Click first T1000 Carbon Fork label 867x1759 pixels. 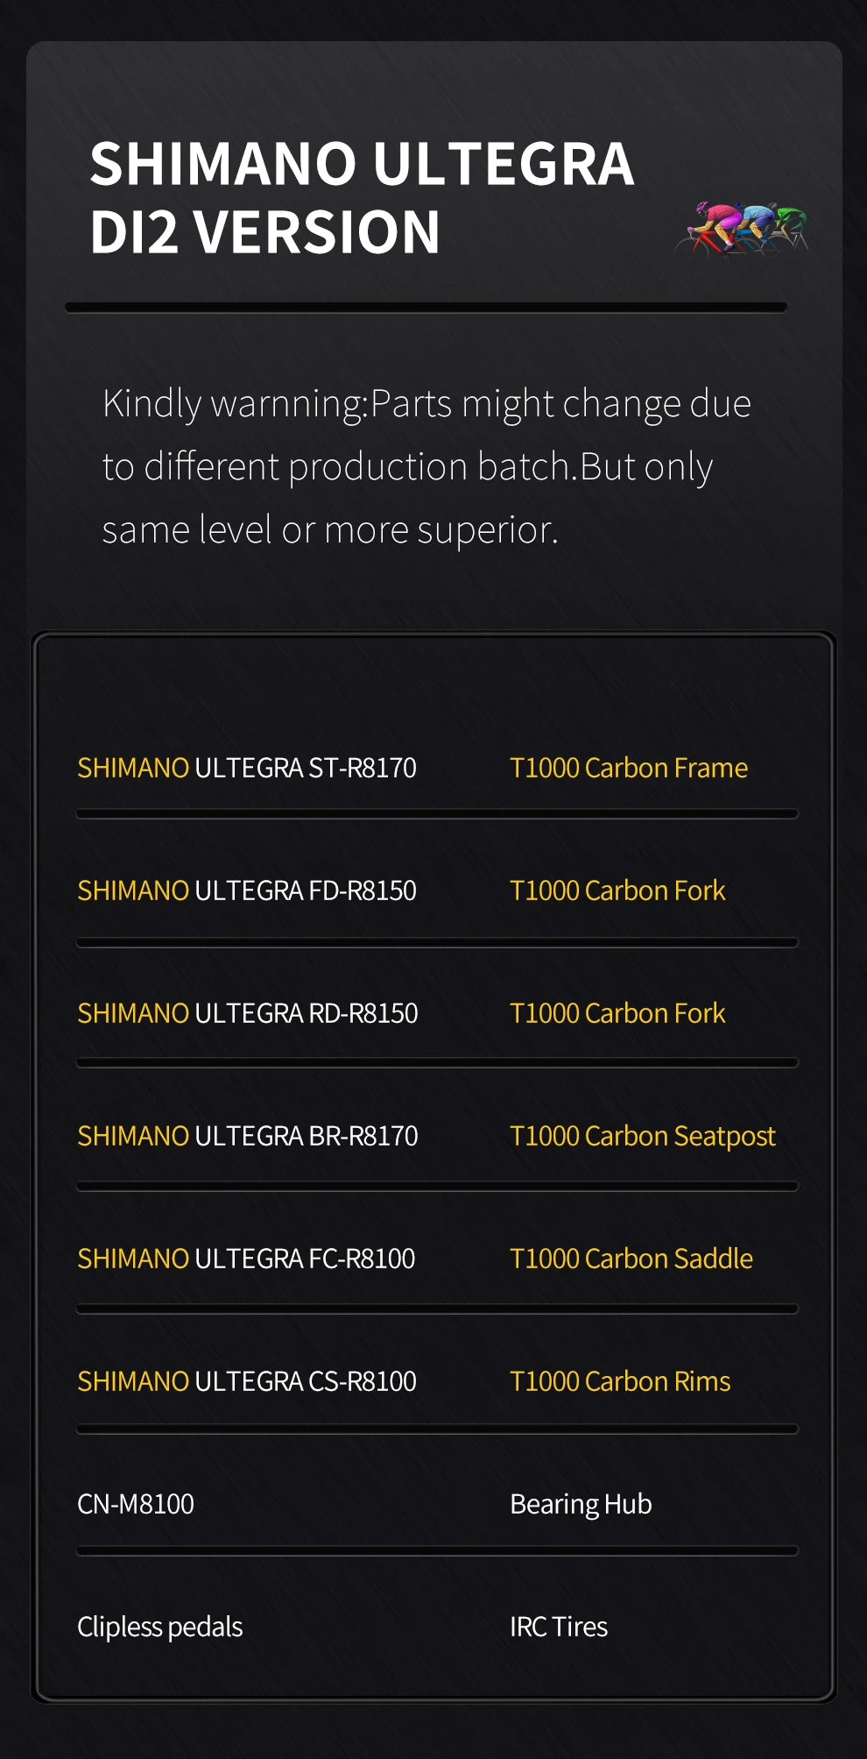coord(617,890)
